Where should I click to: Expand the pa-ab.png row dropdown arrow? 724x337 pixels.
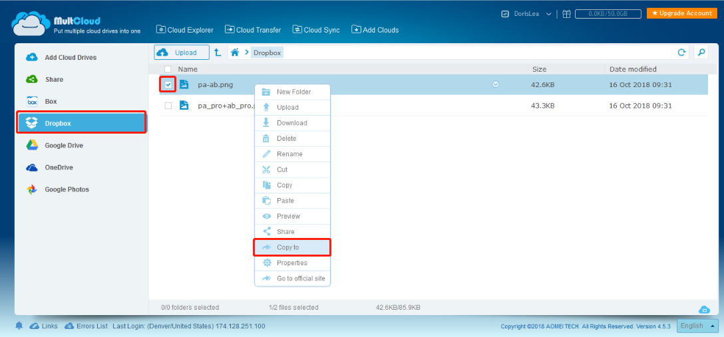coord(496,84)
